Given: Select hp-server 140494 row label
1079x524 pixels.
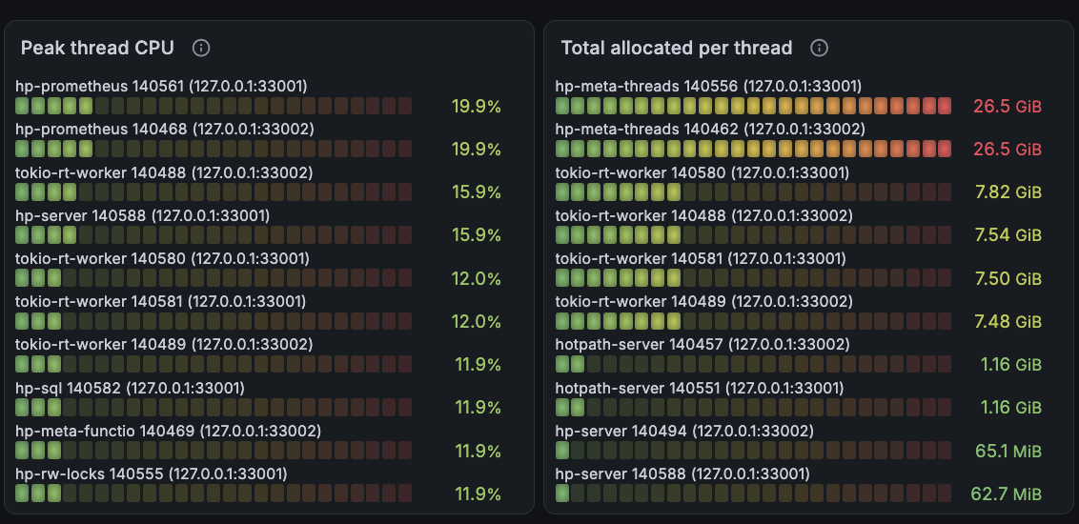Looking at the screenshot, I should point(684,432).
